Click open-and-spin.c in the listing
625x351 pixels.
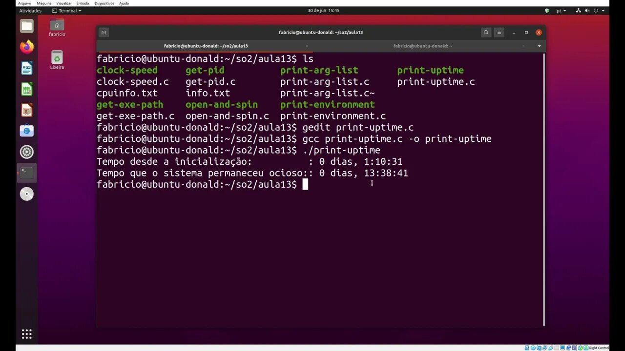227,116
